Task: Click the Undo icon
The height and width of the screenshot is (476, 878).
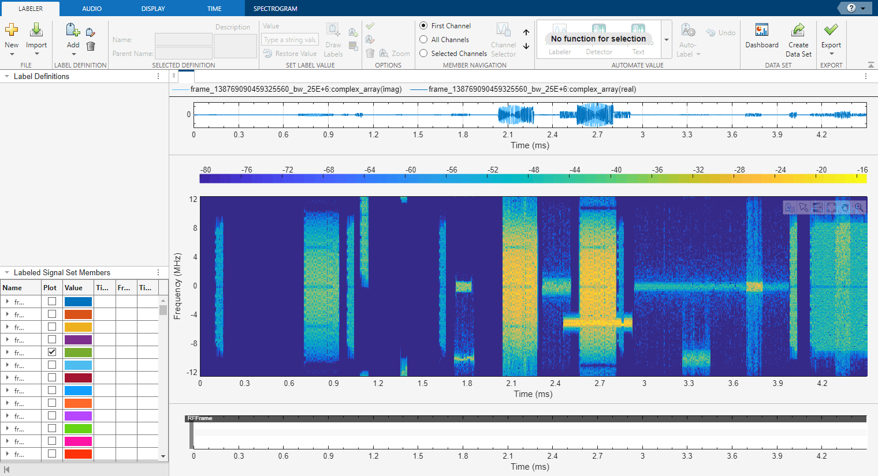Action: (711, 32)
